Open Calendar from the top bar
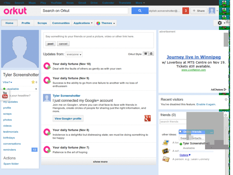The height and width of the screenshot is (175, 233). [108, 3]
